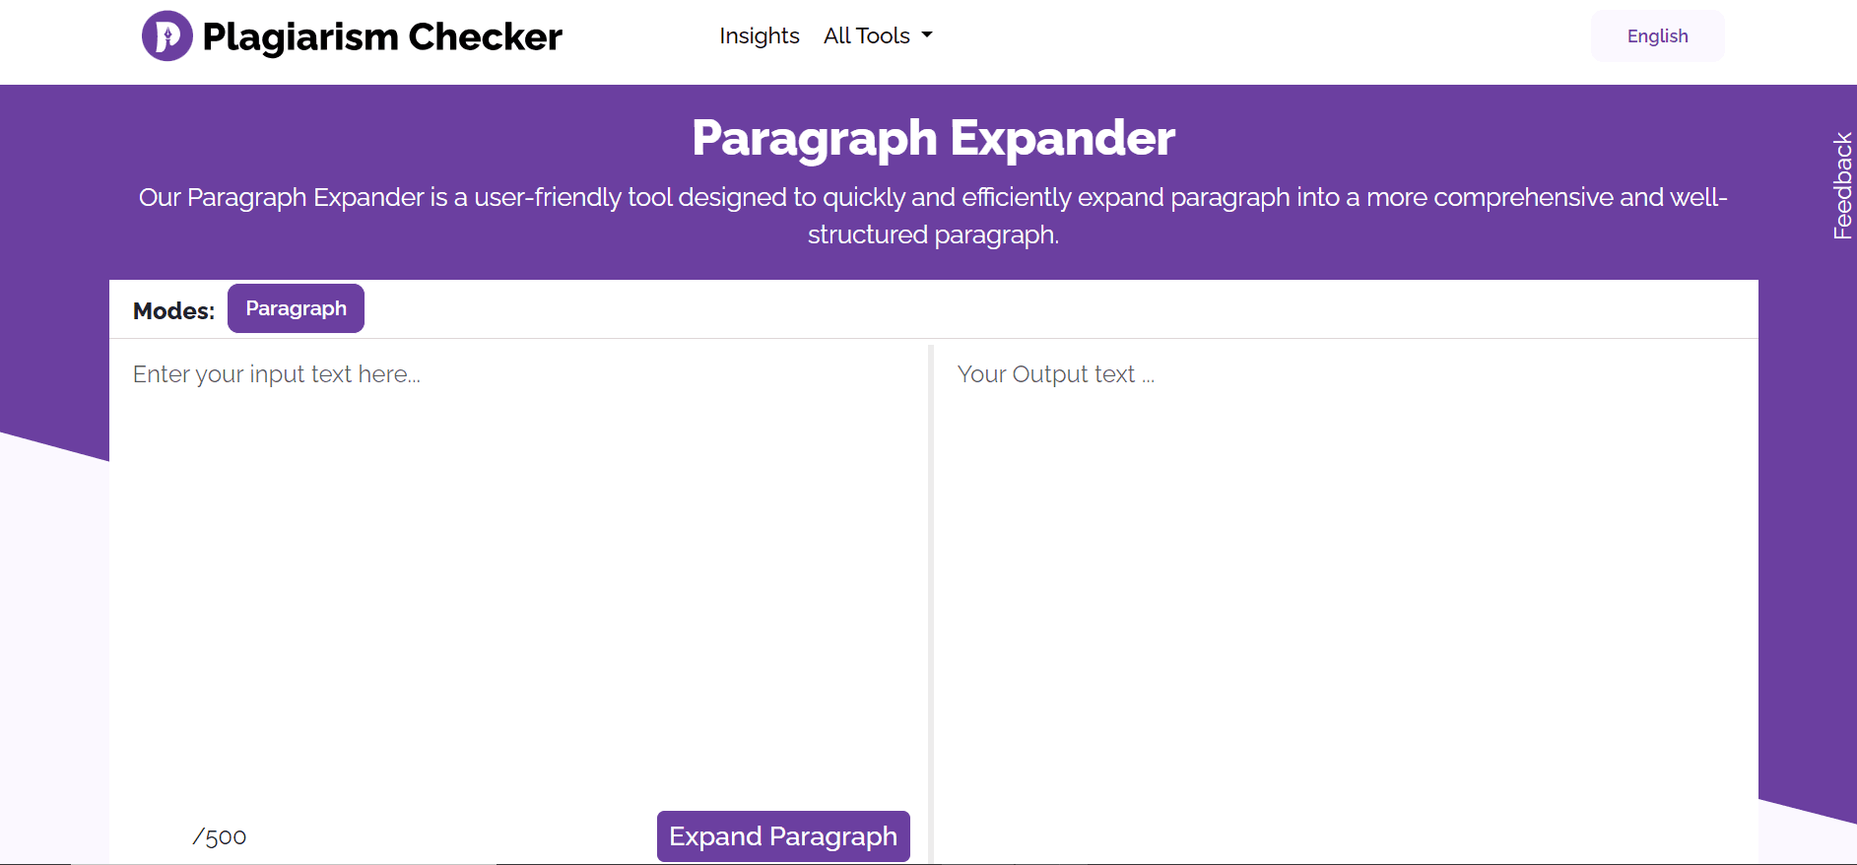Click the purple Plagiarism Checker logo icon

(166, 36)
